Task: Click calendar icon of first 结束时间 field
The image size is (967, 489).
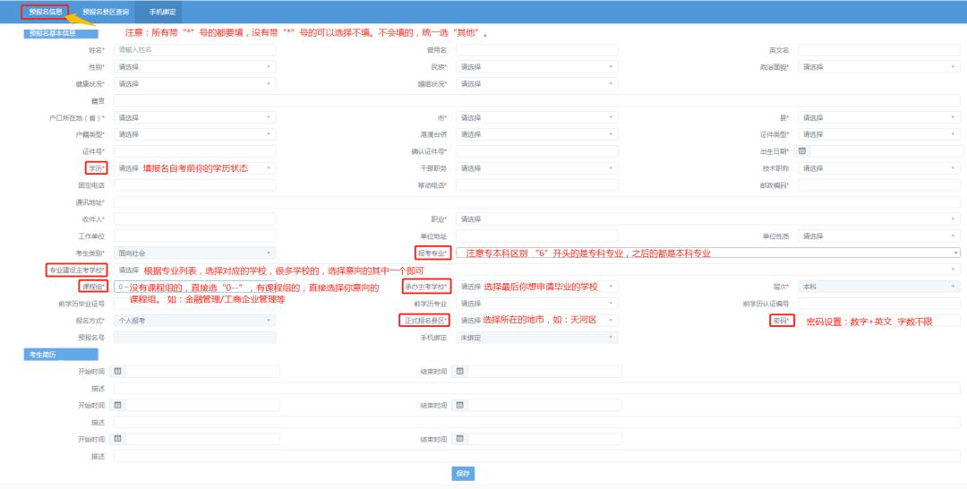Action: (x=460, y=371)
